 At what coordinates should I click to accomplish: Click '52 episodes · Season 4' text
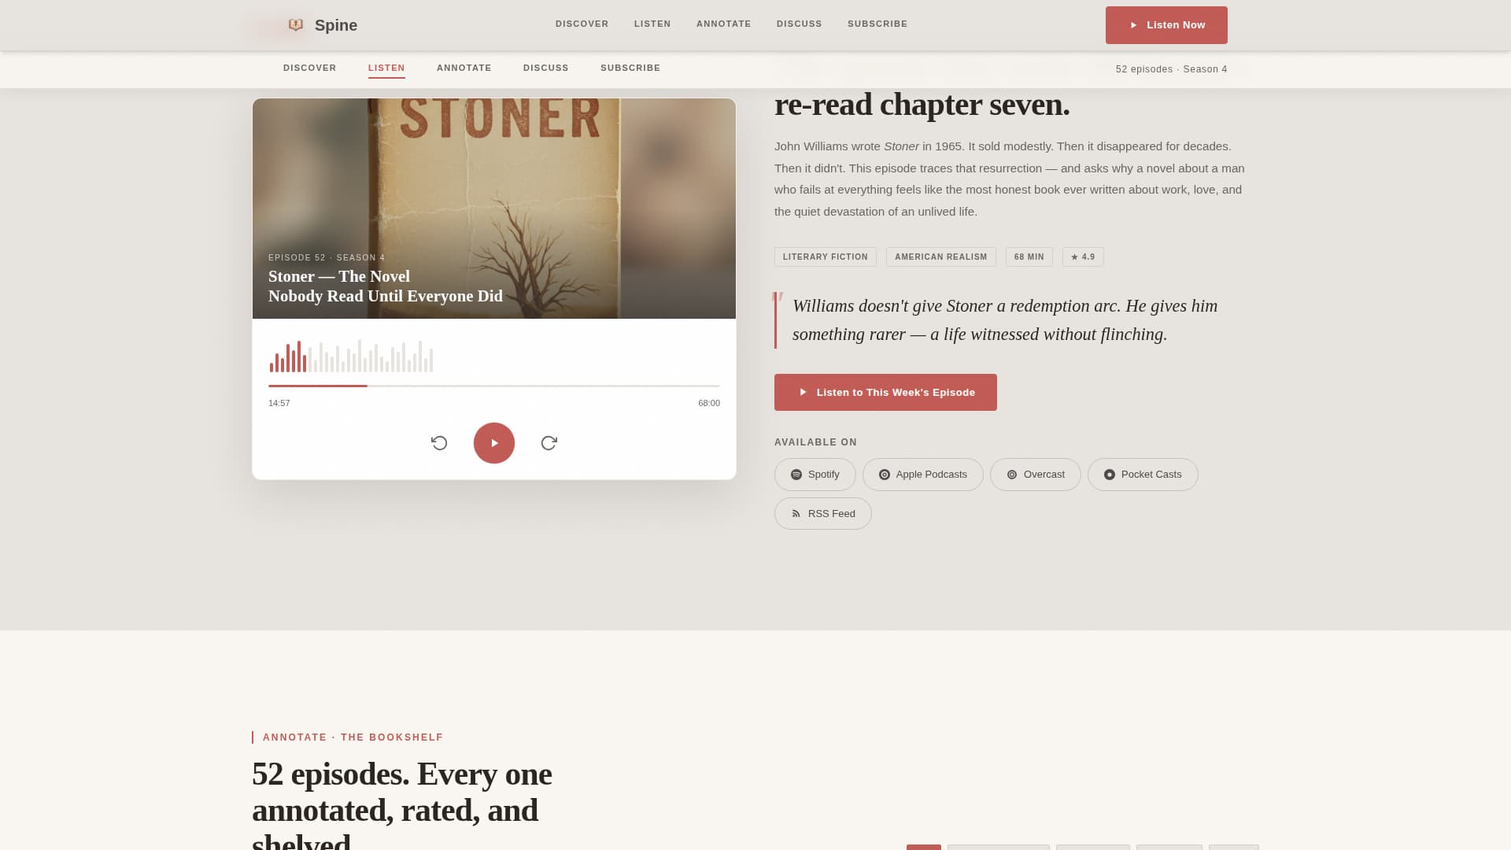tap(1172, 69)
